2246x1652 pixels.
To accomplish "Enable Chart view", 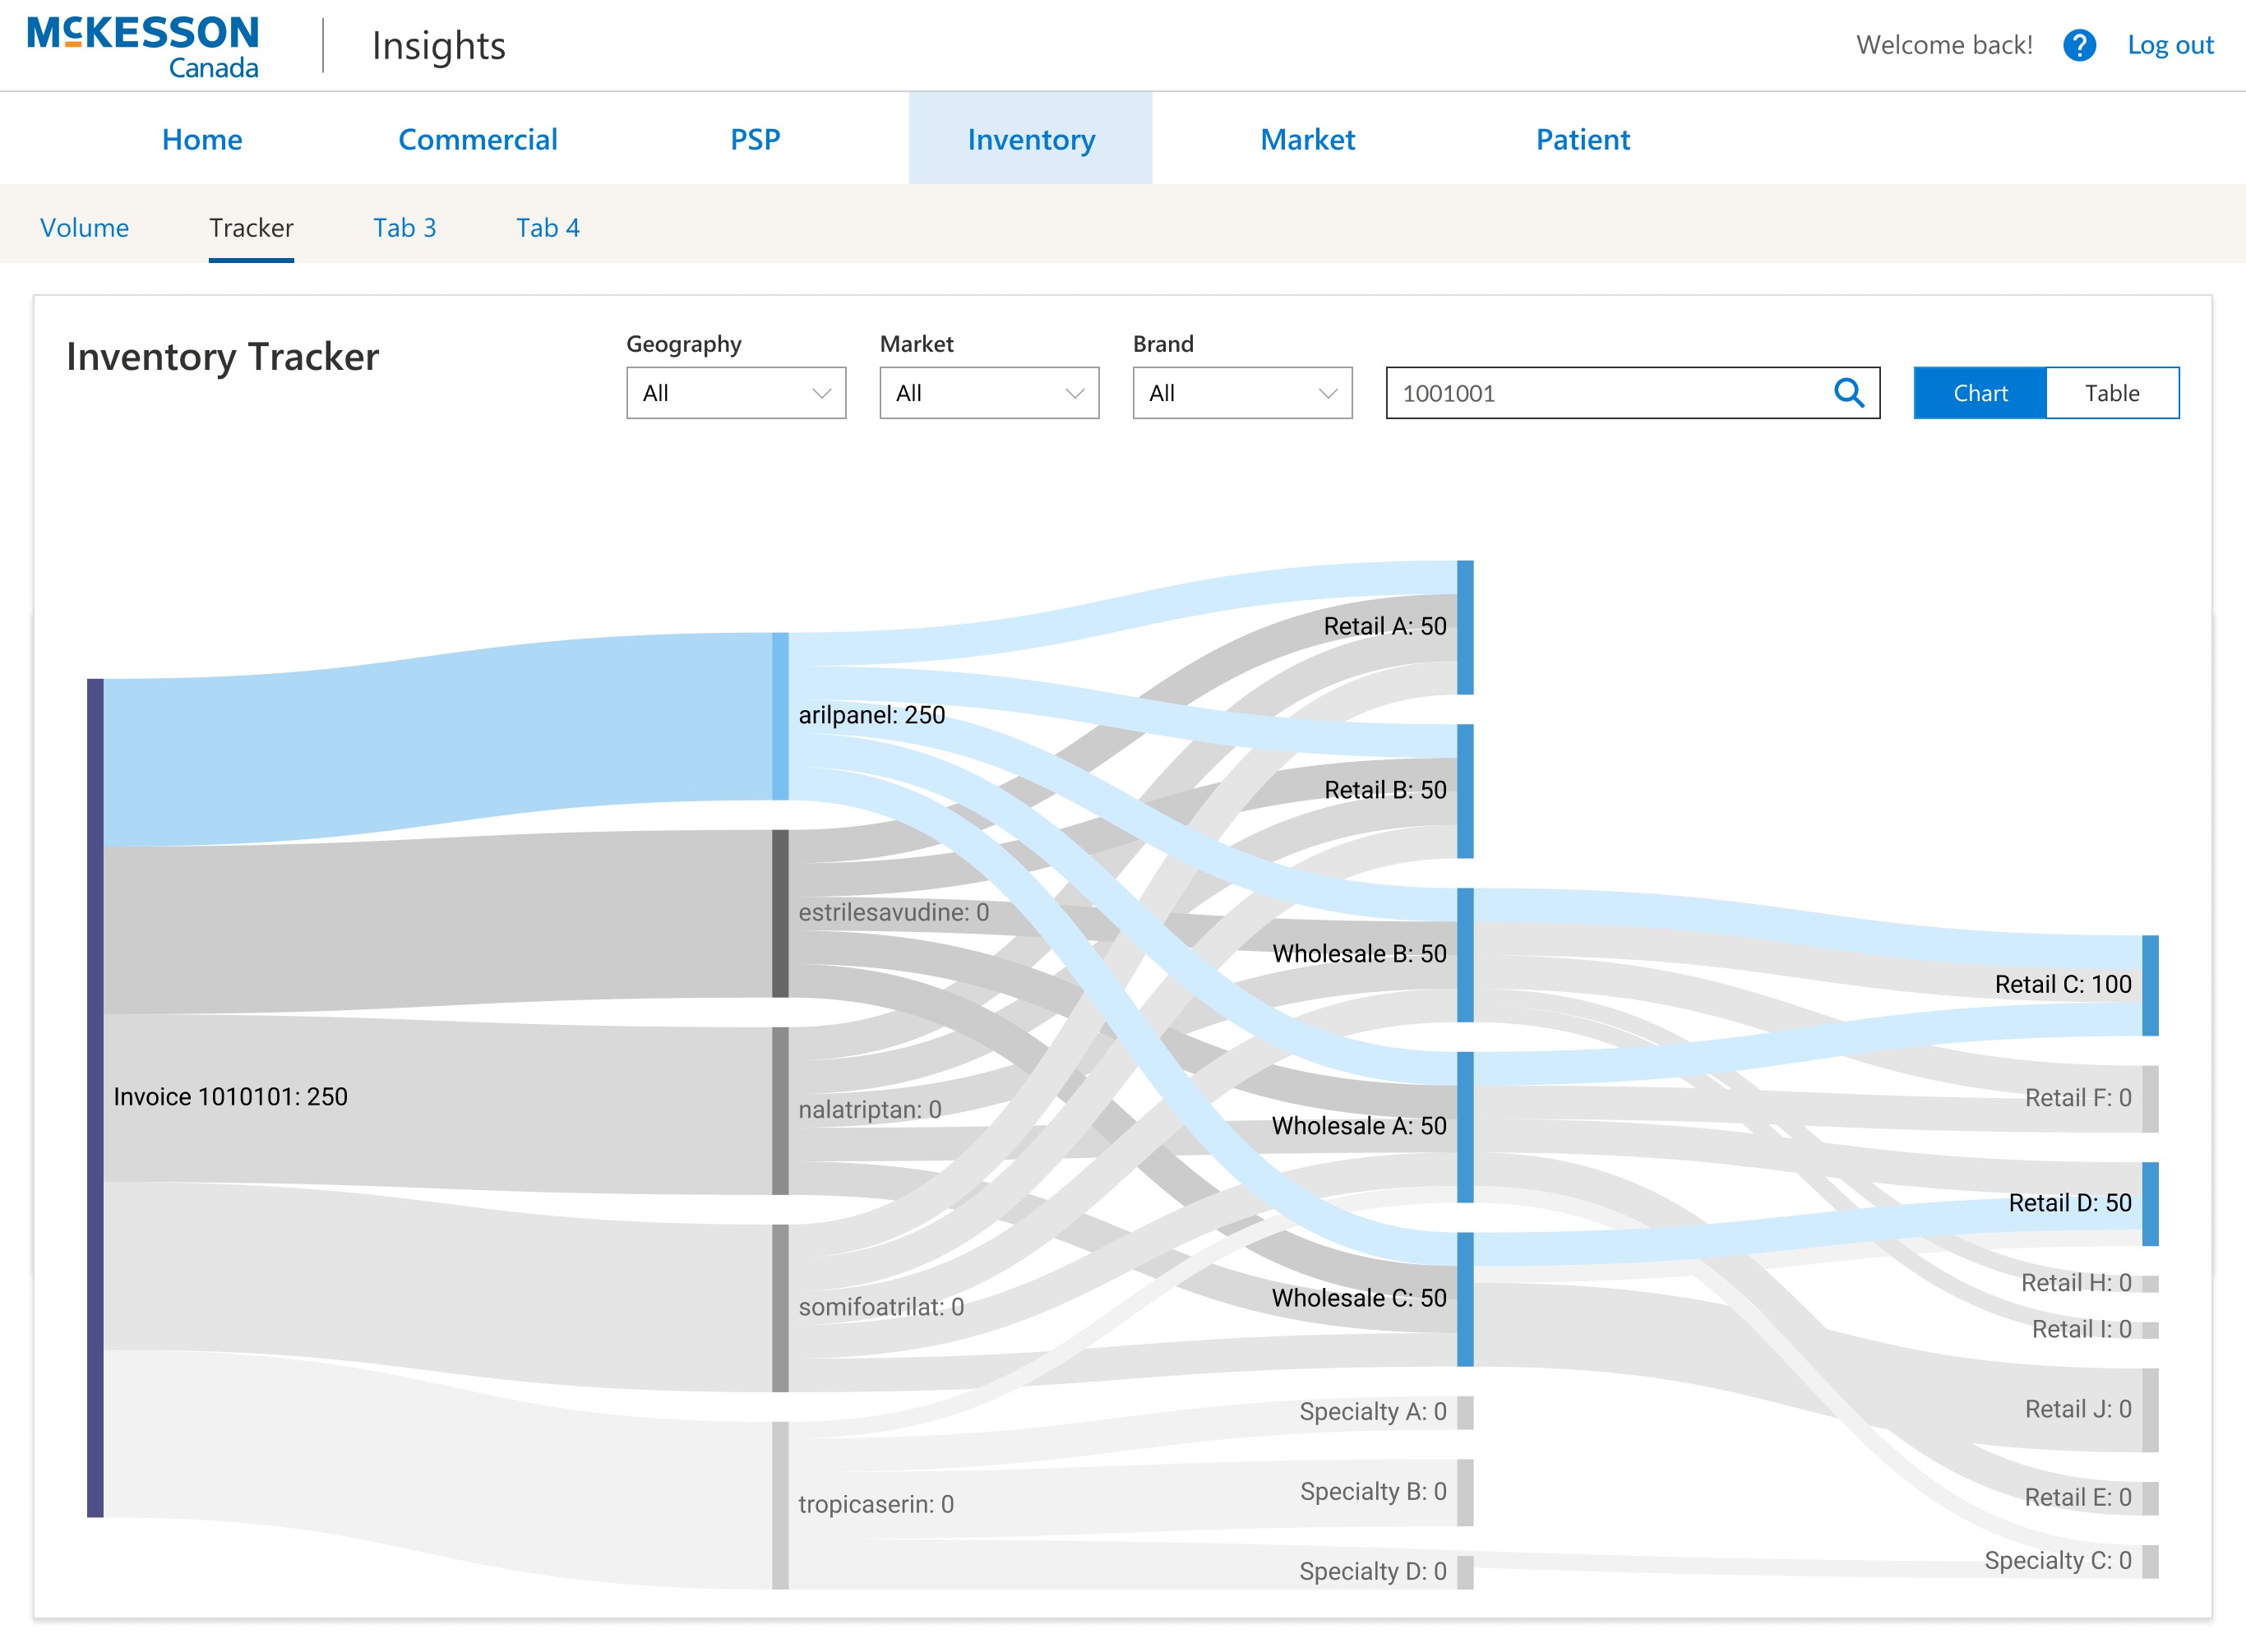I will point(1979,393).
